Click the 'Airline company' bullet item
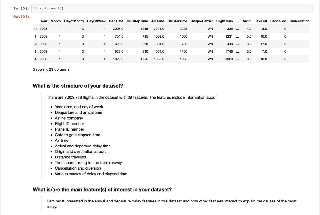The image size is (320, 215). coord(69,118)
